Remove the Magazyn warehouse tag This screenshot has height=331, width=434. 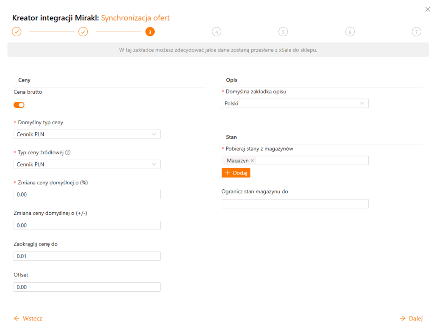[x=252, y=160]
